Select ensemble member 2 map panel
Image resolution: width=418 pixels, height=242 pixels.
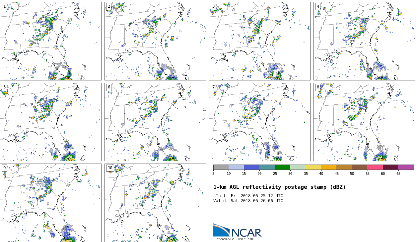pyautogui.click(x=155, y=41)
